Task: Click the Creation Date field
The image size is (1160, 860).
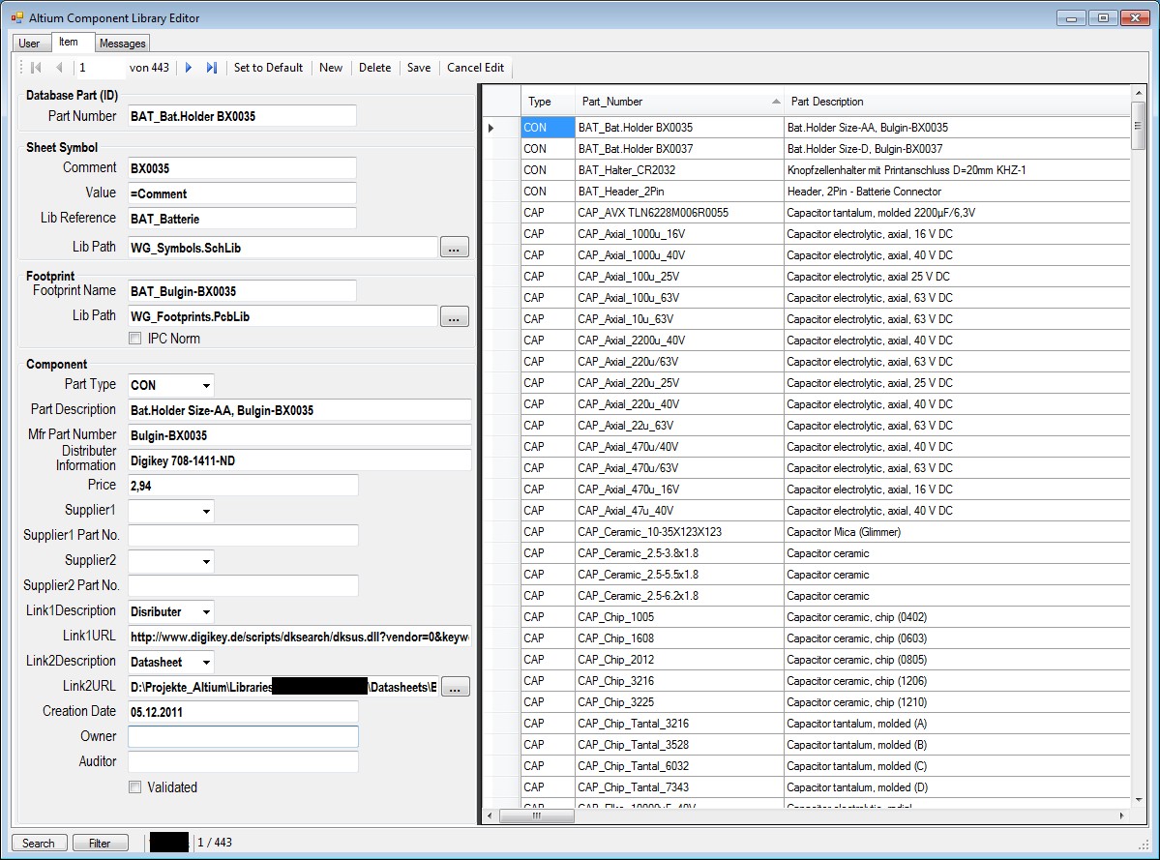Action: (243, 711)
